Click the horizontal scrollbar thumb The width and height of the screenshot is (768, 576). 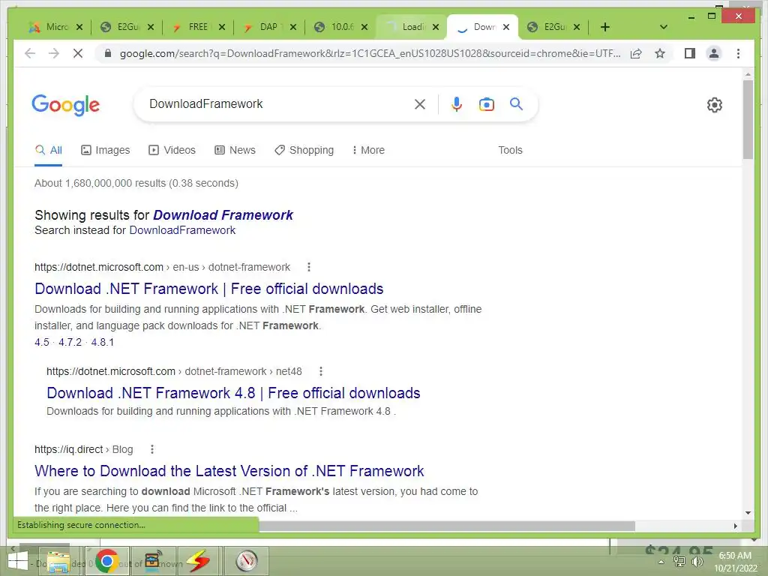click(x=447, y=526)
